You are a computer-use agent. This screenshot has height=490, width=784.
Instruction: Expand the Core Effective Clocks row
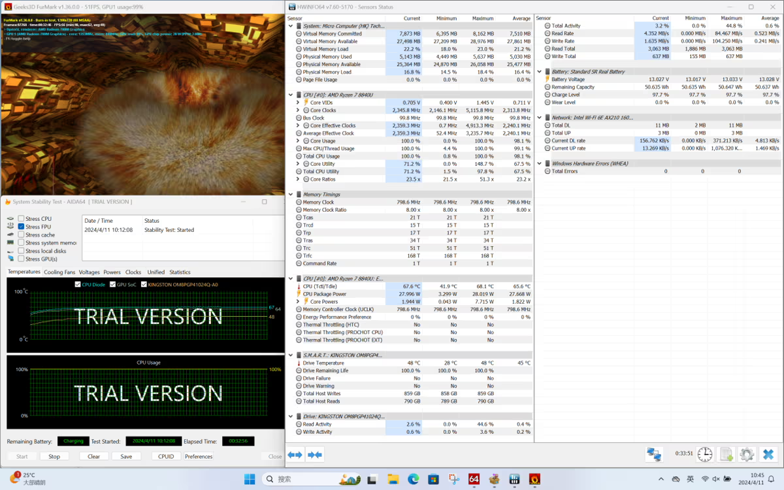point(298,125)
